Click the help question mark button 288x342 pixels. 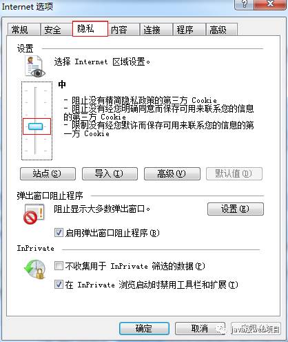click(245, 4)
